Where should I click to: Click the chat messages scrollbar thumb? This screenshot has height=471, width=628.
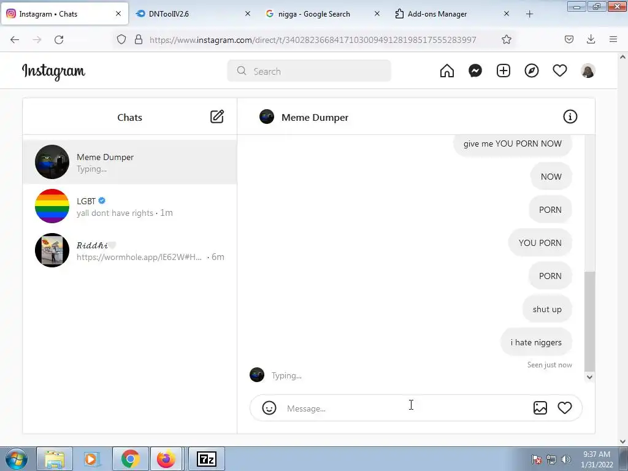[589, 321]
